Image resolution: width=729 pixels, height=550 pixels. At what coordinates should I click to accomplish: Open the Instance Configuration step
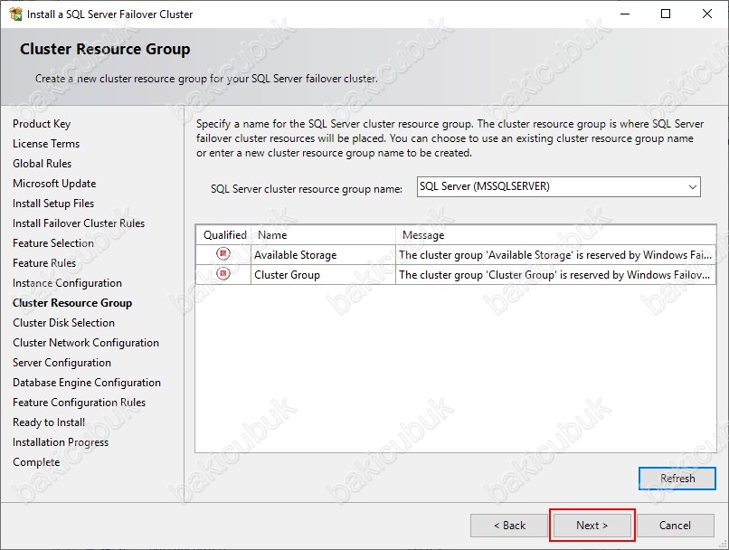tap(68, 283)
